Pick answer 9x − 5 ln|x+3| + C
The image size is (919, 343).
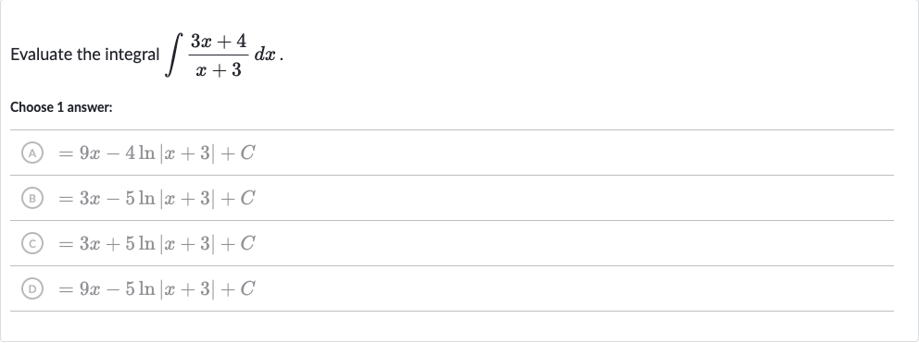point(452,288)
